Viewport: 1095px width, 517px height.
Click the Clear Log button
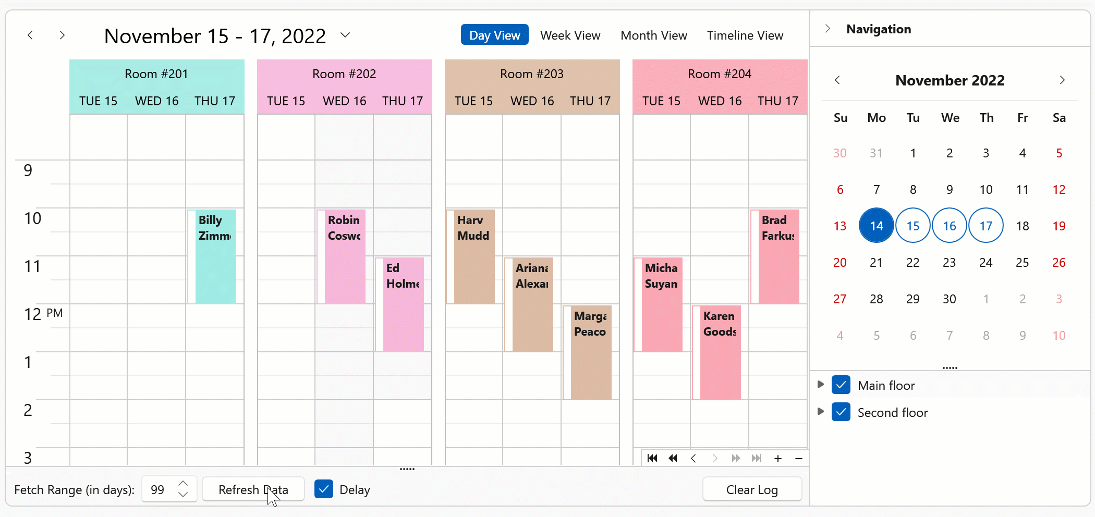click(x=752, y=489)
